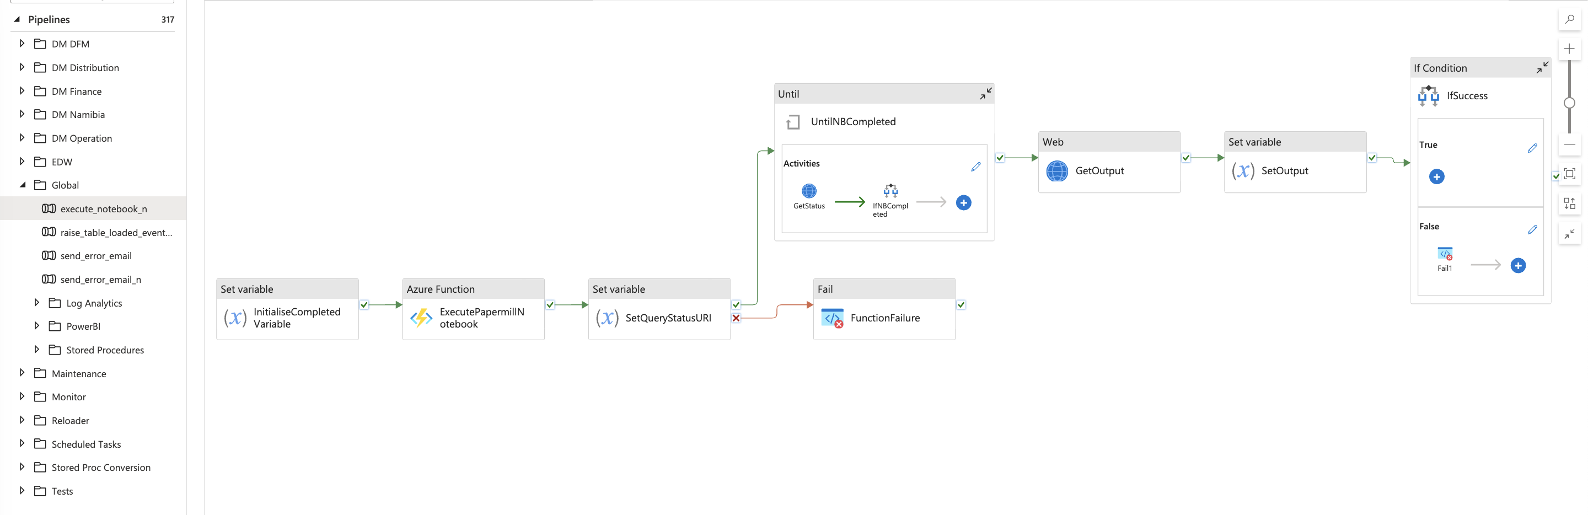Click success checkbox on Until output
This screenshot has height=515, width=1588.
click(x=1000, y=158)
